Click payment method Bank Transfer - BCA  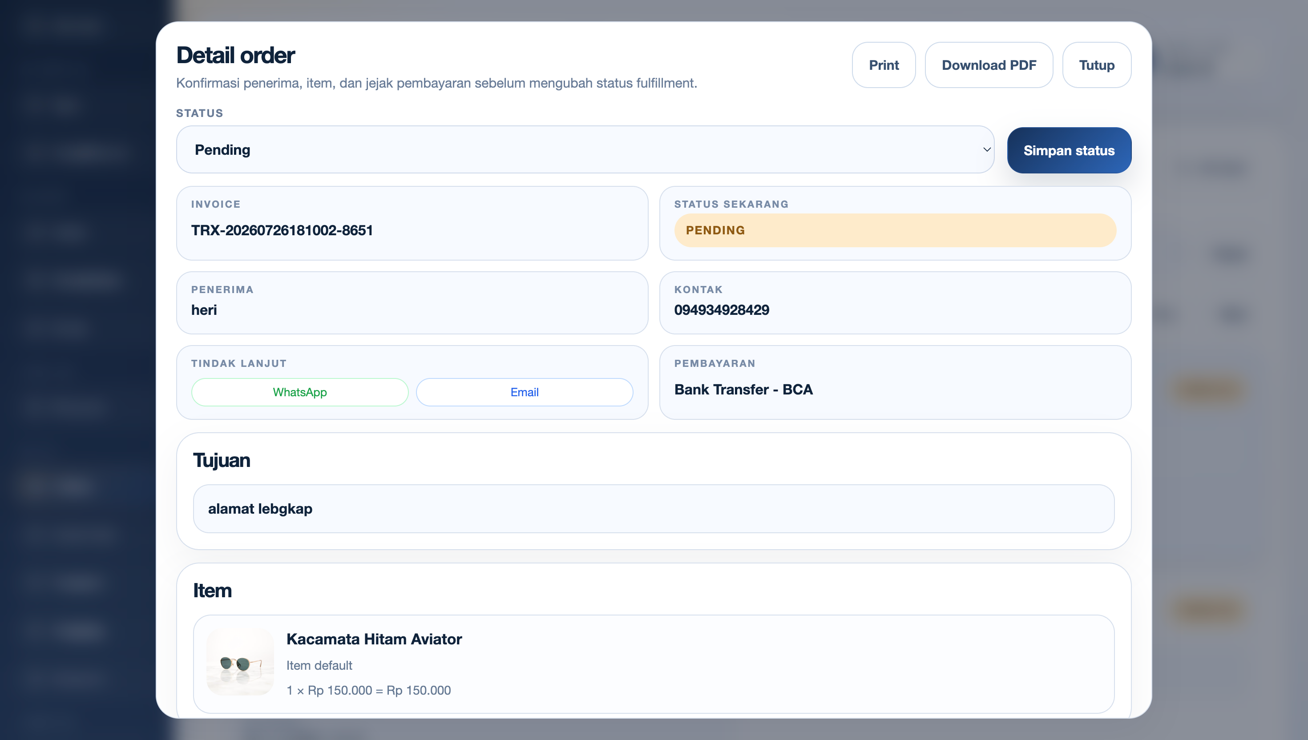tap(743, 389)
